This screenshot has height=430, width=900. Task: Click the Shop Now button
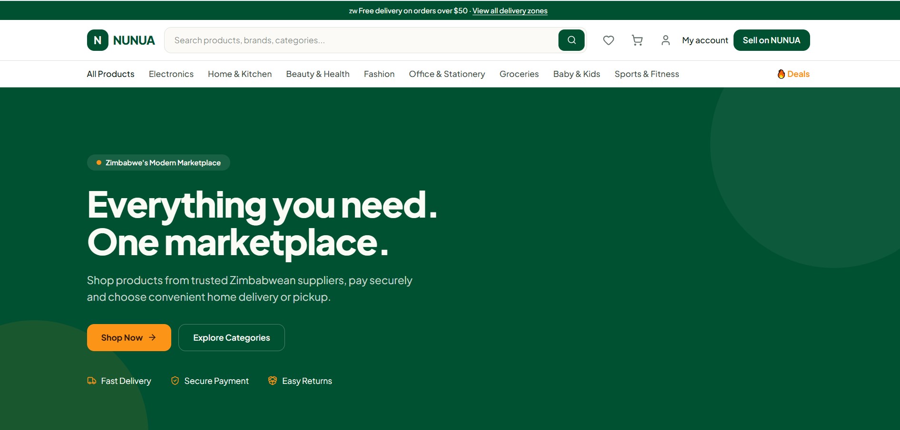(x=129, y=338)
